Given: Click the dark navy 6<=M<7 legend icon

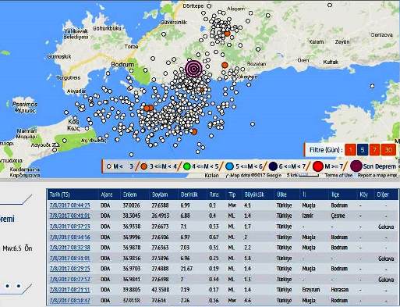Looking at the screenshot, I should 273,166.
